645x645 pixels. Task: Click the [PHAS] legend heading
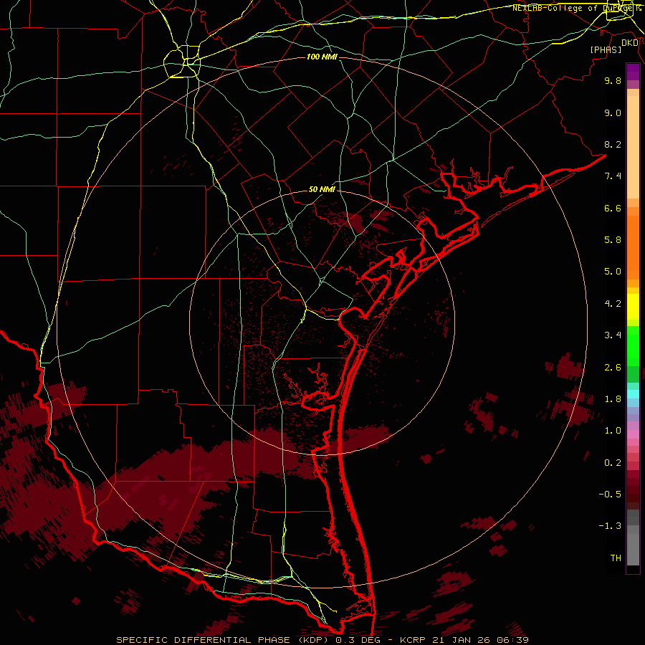click(x=606, y=50)
